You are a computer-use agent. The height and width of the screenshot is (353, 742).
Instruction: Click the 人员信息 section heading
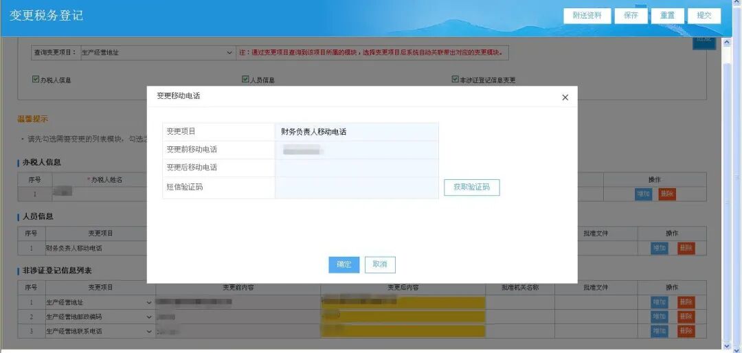coord(38,217)
